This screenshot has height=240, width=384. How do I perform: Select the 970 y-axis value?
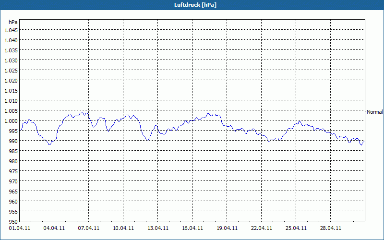coord(13,181)
